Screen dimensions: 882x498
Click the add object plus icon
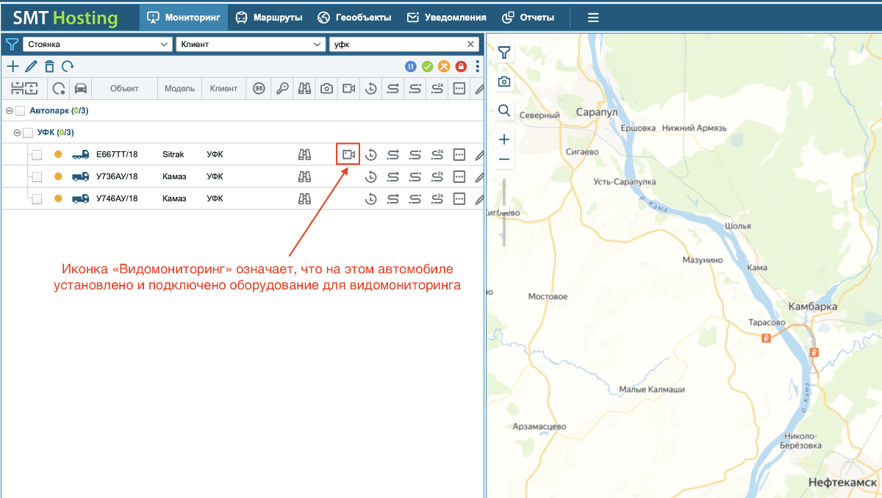click(12, 66)
